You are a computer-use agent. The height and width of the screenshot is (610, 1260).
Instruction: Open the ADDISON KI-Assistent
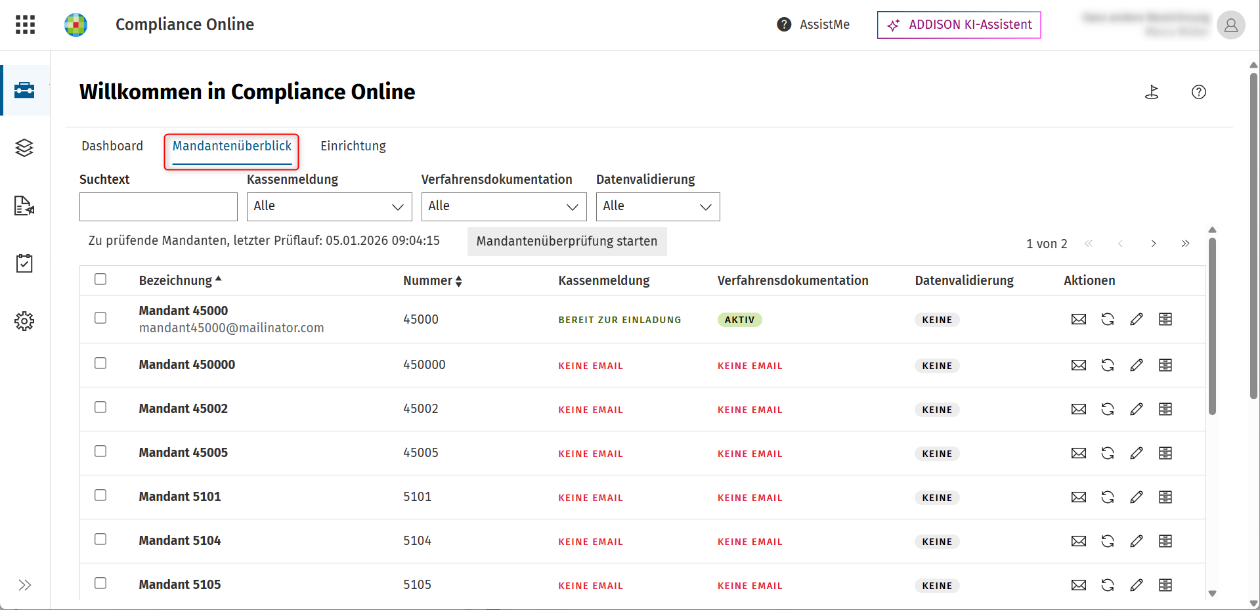959,25
